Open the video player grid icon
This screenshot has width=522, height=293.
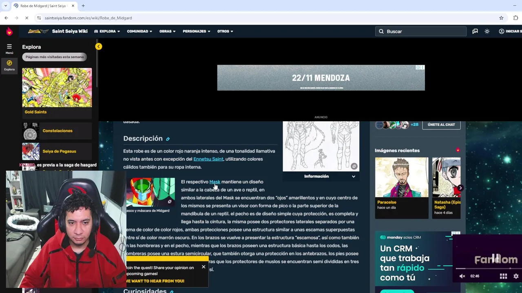504,276
